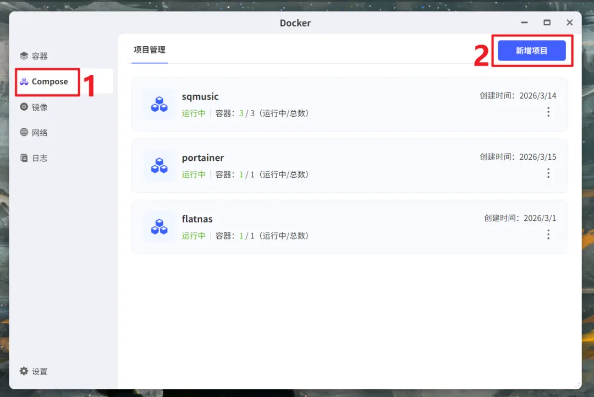Viewport: 594px width, 397px height.
Task: Open more options for portainer project
Action: coord(548,173)
